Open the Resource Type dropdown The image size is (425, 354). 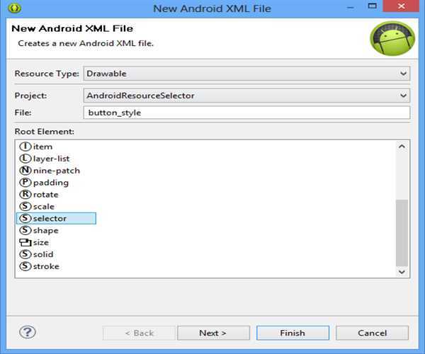(403, 73)
